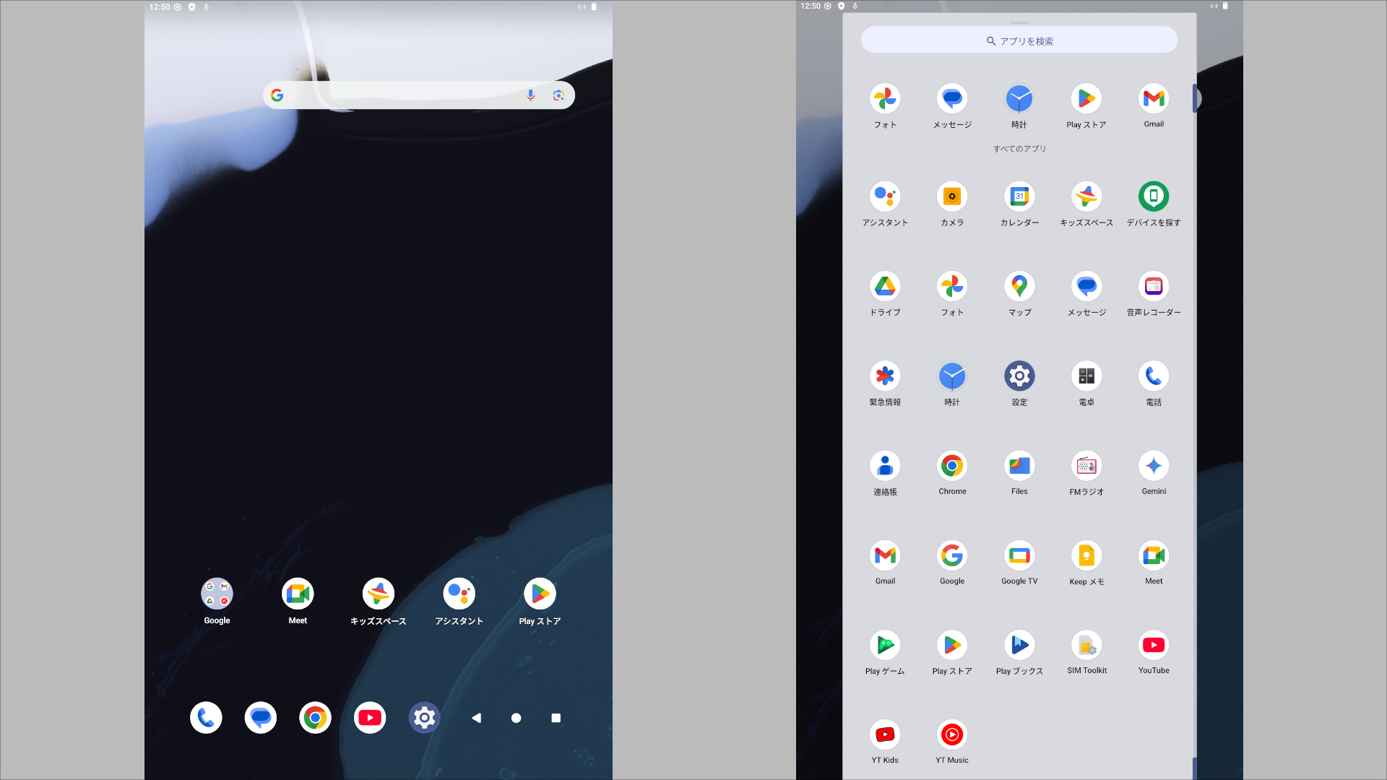Screen dimensions: 1387x780
Task: Tap the Home navigation circle button
Action: point(516,718)
